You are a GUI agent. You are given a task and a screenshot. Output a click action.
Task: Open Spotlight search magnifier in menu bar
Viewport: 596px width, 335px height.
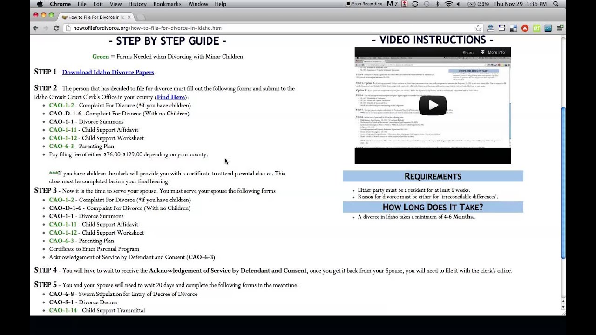[x=556, y=4]
